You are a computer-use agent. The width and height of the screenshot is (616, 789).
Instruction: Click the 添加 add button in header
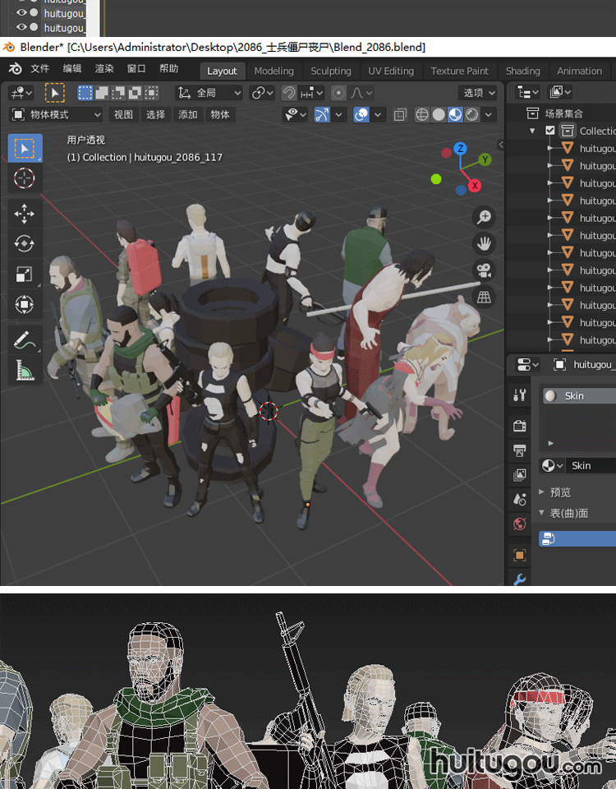coord(188,114)
